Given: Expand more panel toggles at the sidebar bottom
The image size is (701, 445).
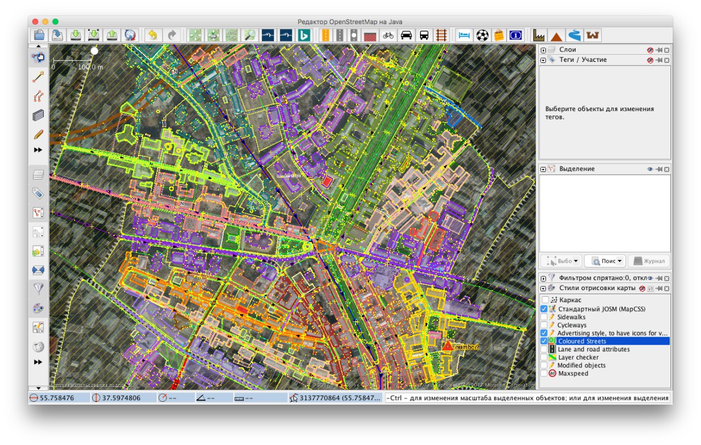Looking at the screenshot, I should pyautogui.click(x=38, y=362).
